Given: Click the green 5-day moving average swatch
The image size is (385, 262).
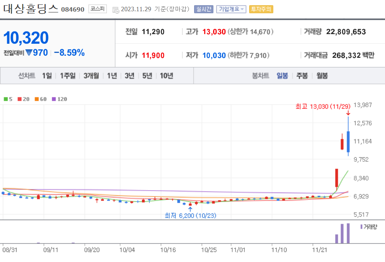Looking at the screenshot, I should click(x=6, y=99).
